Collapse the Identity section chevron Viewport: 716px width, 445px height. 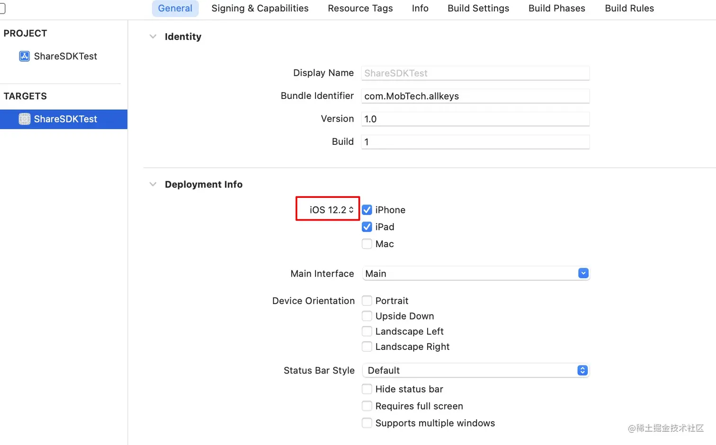click(x=153, y=36)
